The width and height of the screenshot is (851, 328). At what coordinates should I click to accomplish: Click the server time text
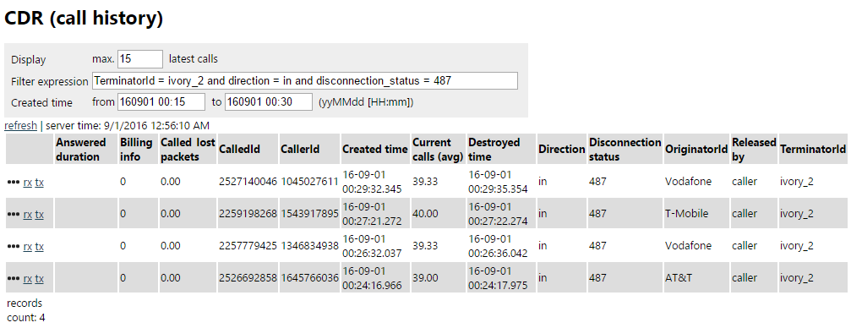pos(128,126)
